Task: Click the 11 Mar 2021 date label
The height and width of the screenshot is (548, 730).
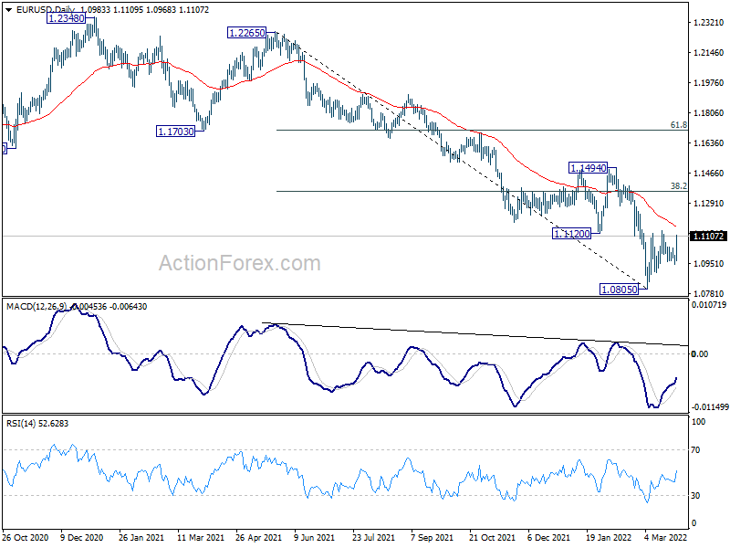Action: point(200,538)
